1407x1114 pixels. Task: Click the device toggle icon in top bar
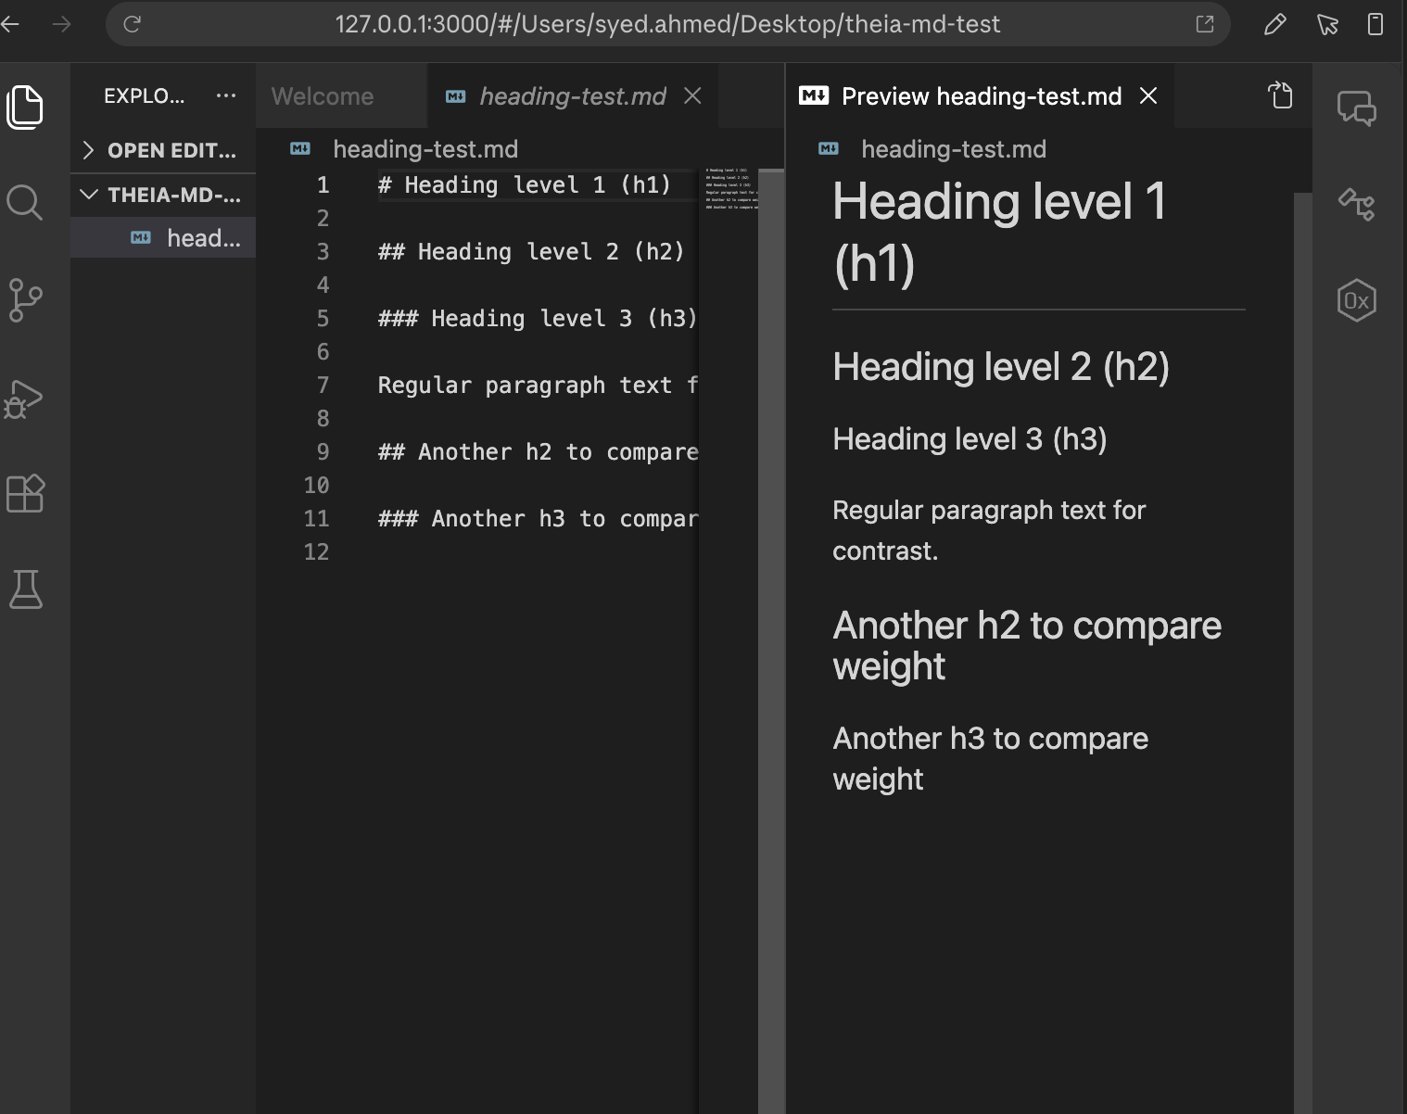pos(1375,24)
